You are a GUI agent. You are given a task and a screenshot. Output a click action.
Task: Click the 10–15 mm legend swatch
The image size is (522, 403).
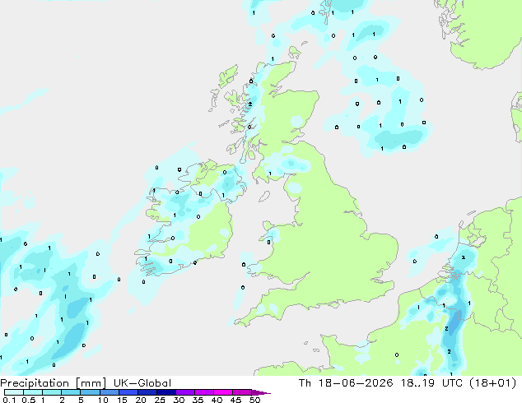(x=109, y=392)
